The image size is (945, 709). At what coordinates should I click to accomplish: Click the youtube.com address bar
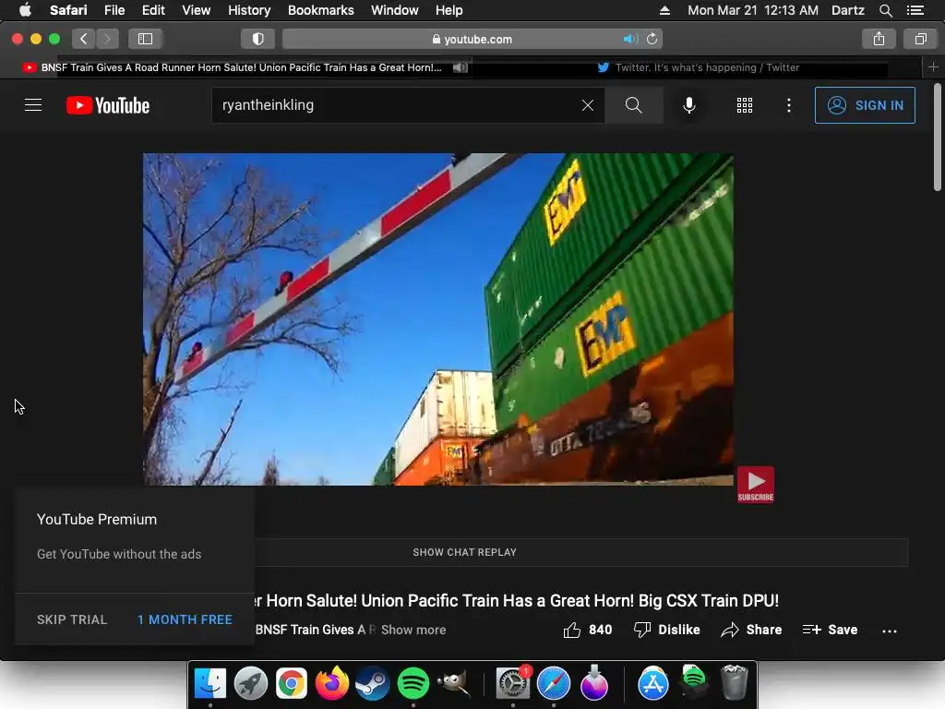472,39
